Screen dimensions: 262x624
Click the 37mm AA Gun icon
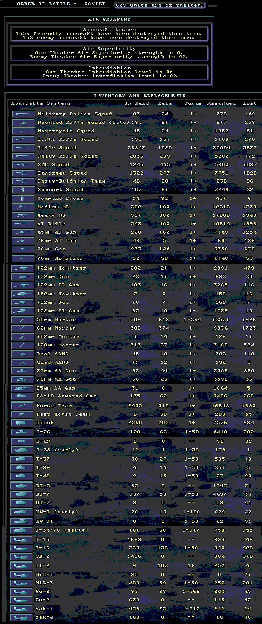pyautogui.click(x=23, y=371)
